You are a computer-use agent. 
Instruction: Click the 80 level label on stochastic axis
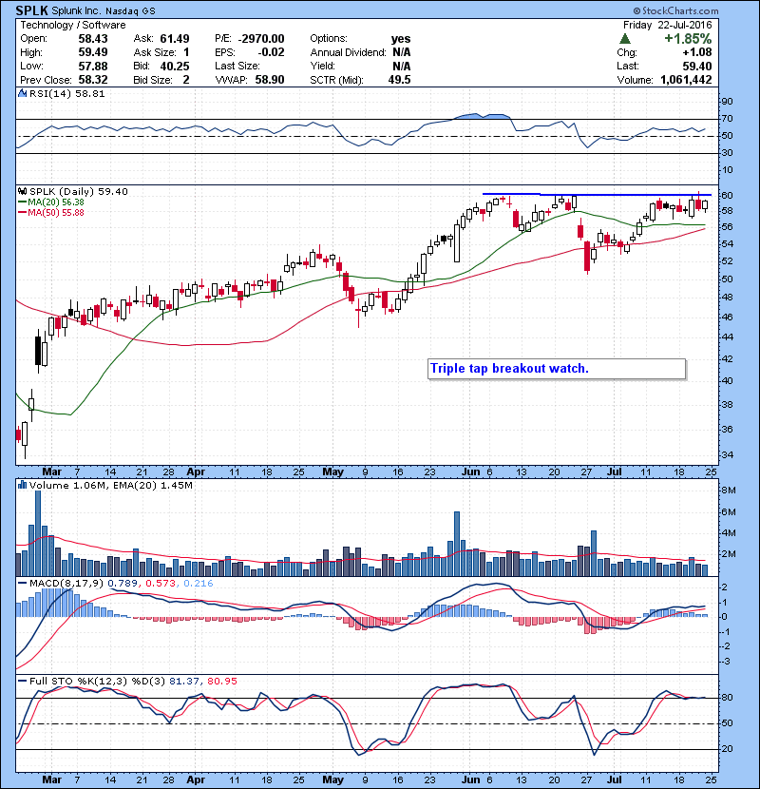point(728,698)
